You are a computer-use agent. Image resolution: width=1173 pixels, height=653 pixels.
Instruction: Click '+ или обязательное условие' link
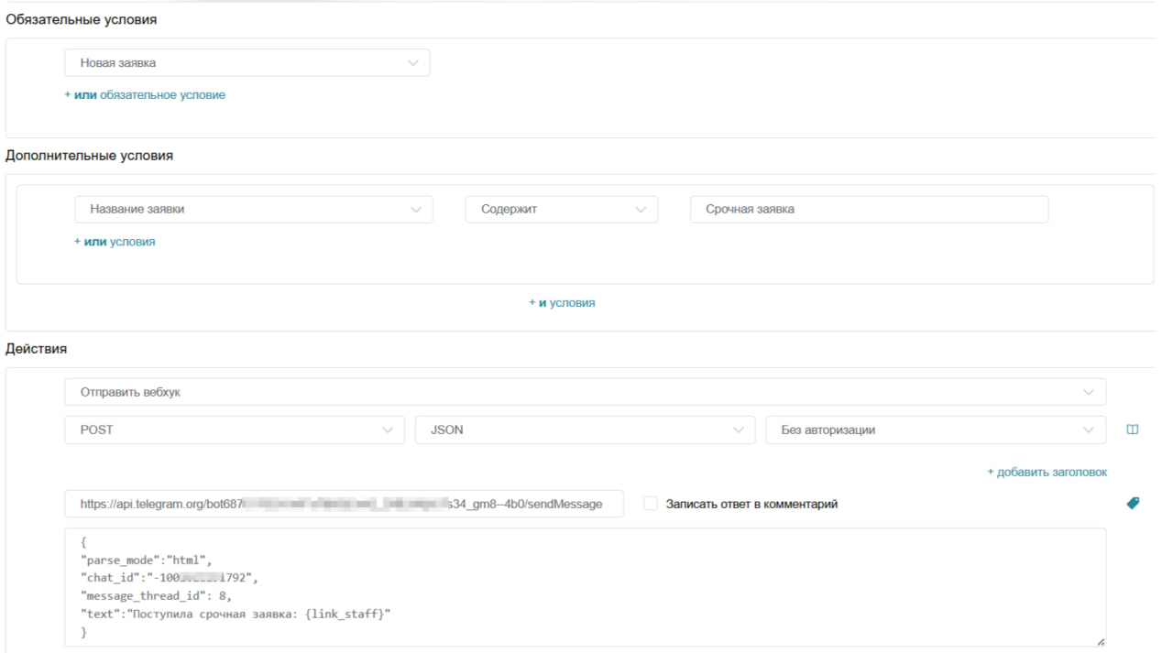pyautogui.click(x=145, y=94)
